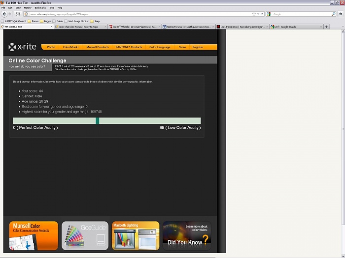The height and width of the screenshot is (258, 345).
Task: Minimize the Firefox window
Action: 332,2
